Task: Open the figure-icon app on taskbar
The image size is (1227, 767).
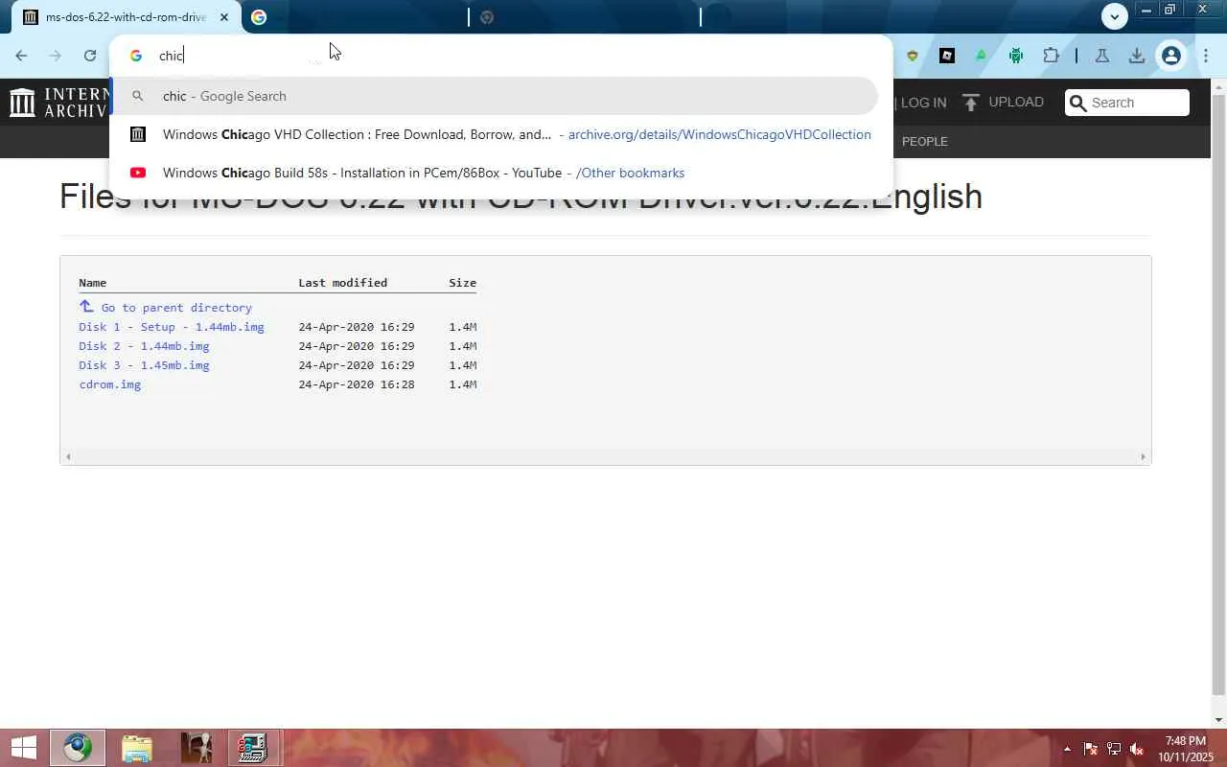Action: 196,748
